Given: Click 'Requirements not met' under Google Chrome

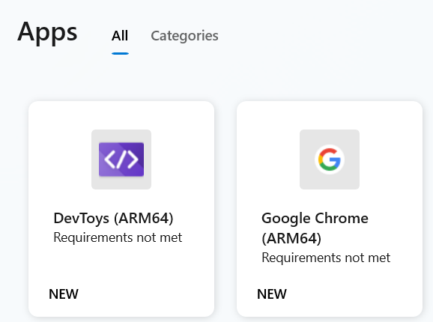Looking at the screenshot, I should [x=326, y=258].
